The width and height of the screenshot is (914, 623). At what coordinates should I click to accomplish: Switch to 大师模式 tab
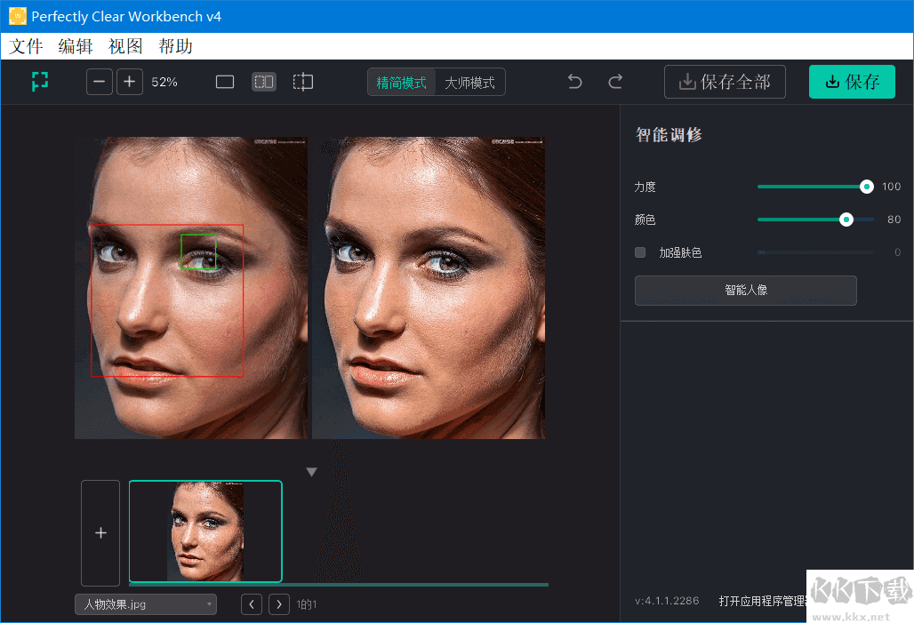click(469, 82)
